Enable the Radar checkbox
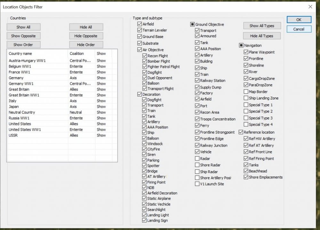The height and width of the screenshot is (230, 320). click(x=197, y=158)
